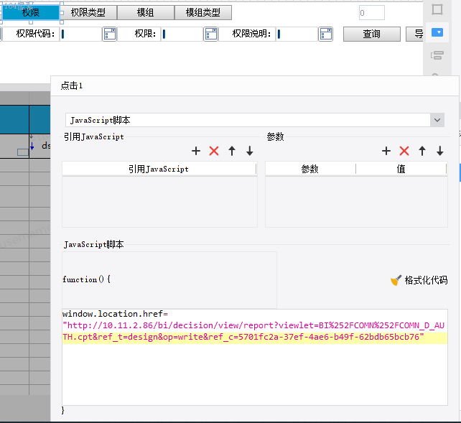Click the window.location.href code line
This screenshot has width=461, height=423.
[115, 314]
